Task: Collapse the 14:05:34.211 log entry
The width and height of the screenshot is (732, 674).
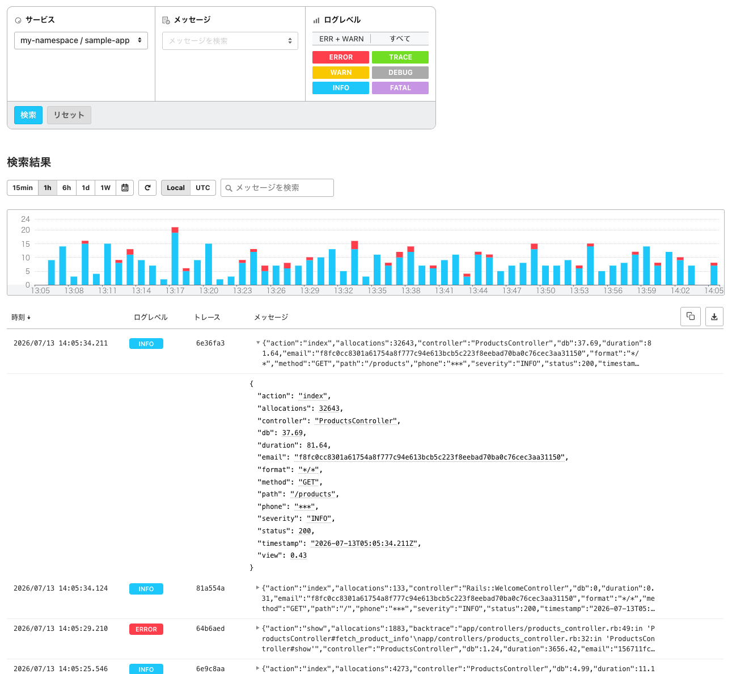Action: 258,343
